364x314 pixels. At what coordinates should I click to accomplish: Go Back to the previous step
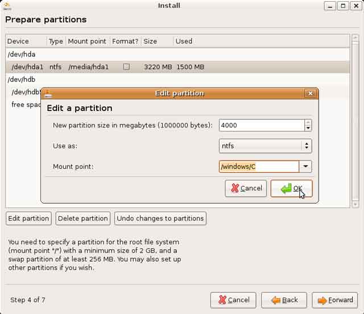click(284, 300)
